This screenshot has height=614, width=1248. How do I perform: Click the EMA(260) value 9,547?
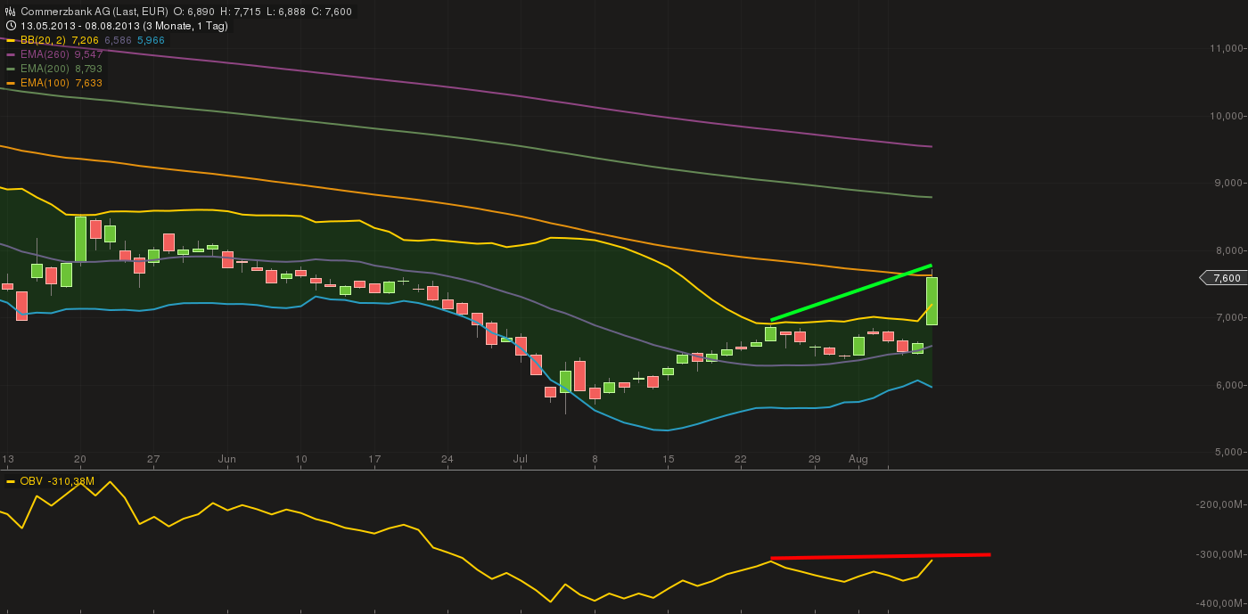pyautogui.click(x=88, y=54)
